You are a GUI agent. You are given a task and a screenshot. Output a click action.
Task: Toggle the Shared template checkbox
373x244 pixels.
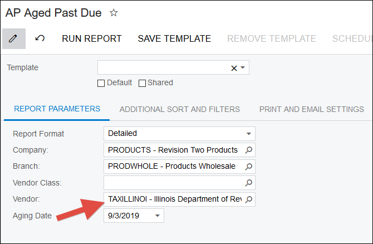pyautogui.click(x=142, y=83)
